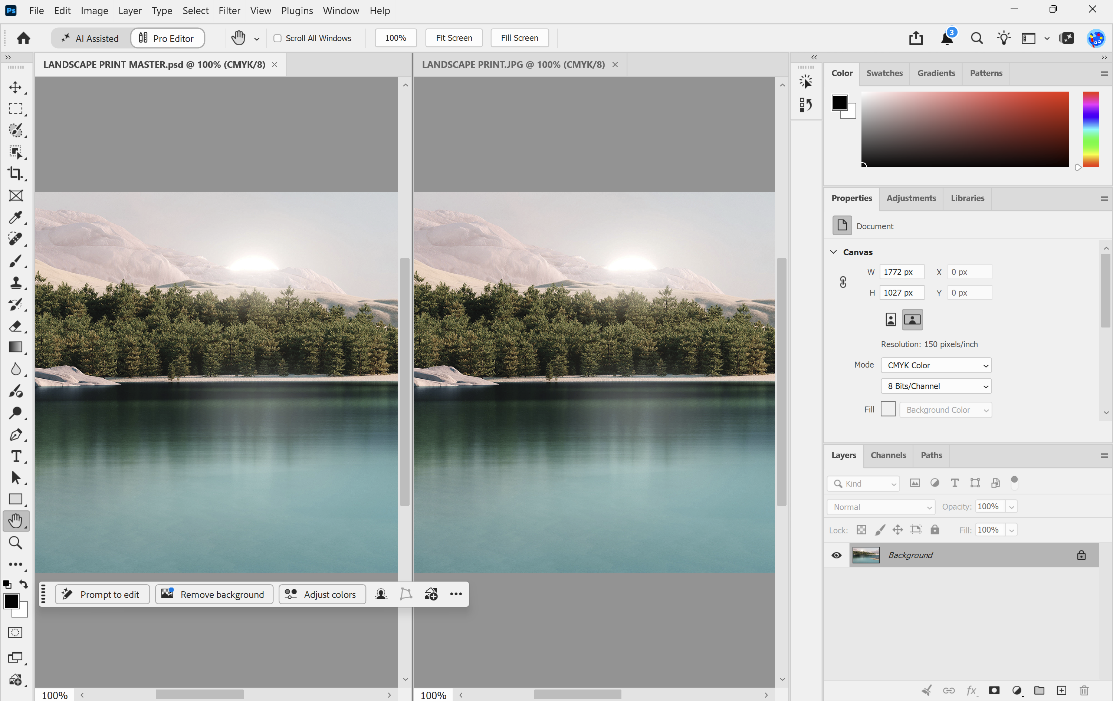Viewport: 1113px width, 701px height.
Task: Set canvas orientation to portrait
Action: [x=891, y=319]
